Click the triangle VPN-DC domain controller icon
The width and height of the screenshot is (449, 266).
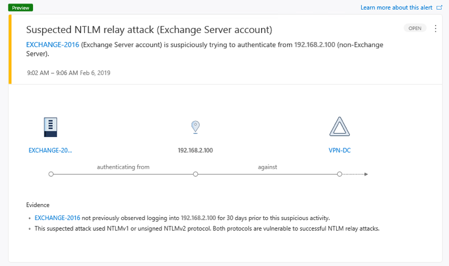(339, 126)
